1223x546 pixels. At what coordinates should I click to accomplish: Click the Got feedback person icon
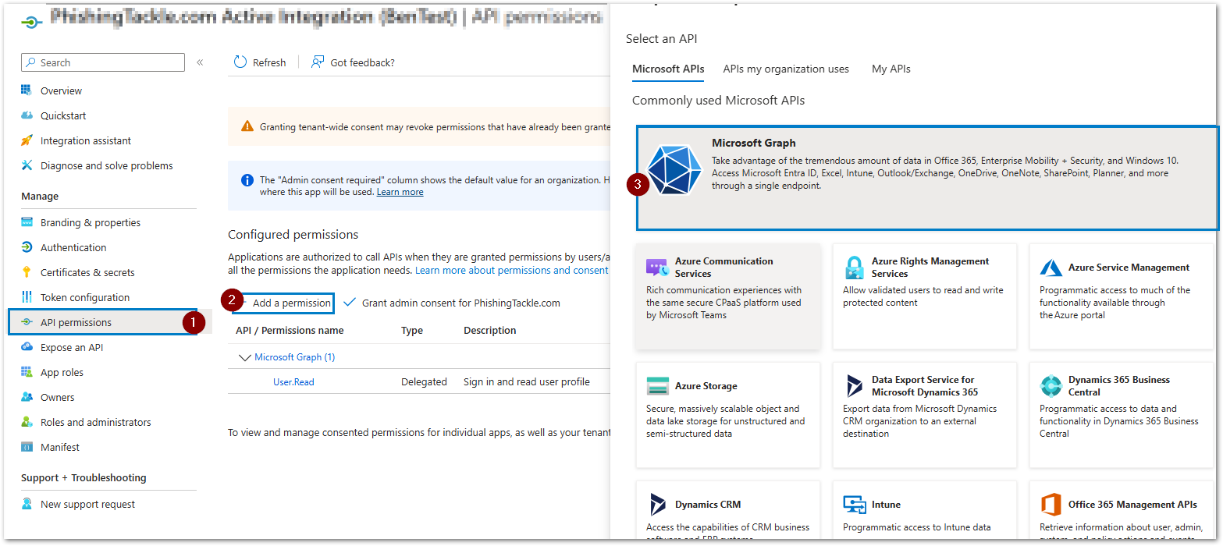pyautogui.click(x=318, y=62)
